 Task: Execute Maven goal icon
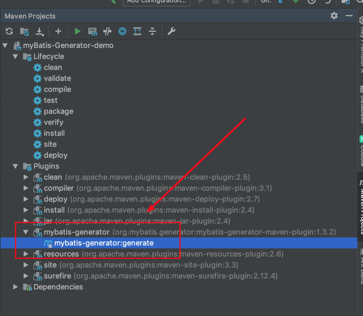click(93, 32)
